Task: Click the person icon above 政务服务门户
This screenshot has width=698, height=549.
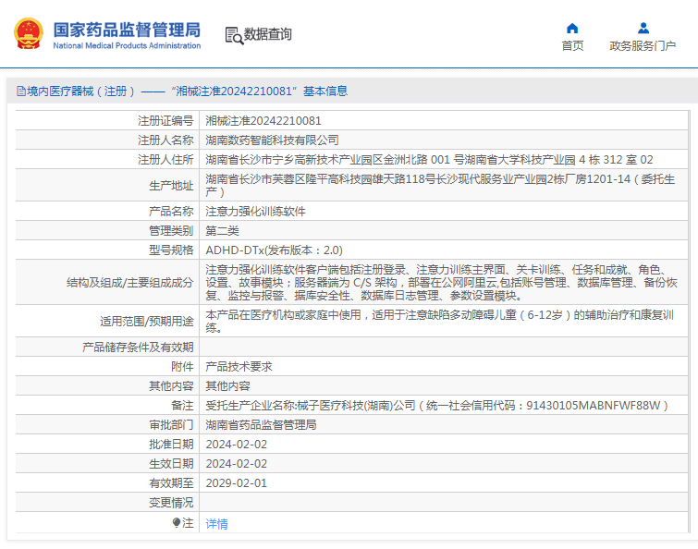Action: (643, 29)
